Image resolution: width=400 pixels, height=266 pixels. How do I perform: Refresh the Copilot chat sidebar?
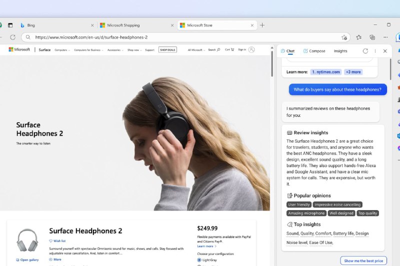365,51
